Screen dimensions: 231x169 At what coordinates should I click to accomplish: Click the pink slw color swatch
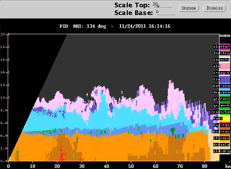pos(225,66)
